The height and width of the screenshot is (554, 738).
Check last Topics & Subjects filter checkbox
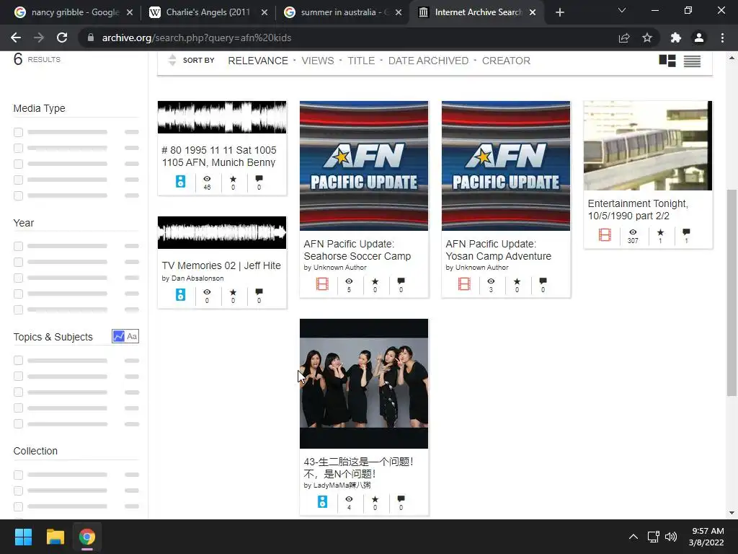pos(18,423)
